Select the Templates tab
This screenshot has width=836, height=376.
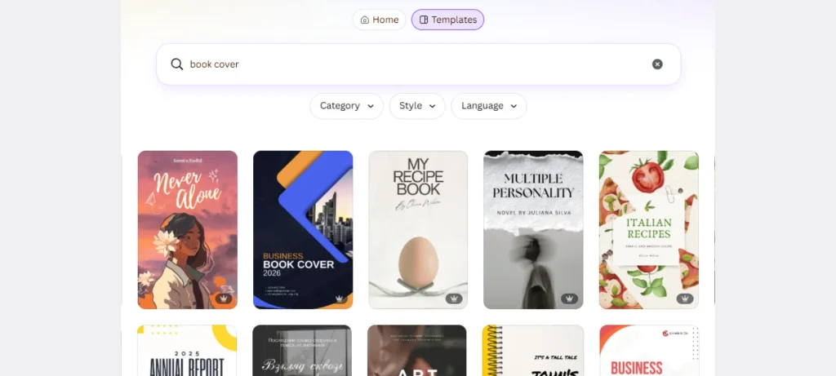point(448,20)
